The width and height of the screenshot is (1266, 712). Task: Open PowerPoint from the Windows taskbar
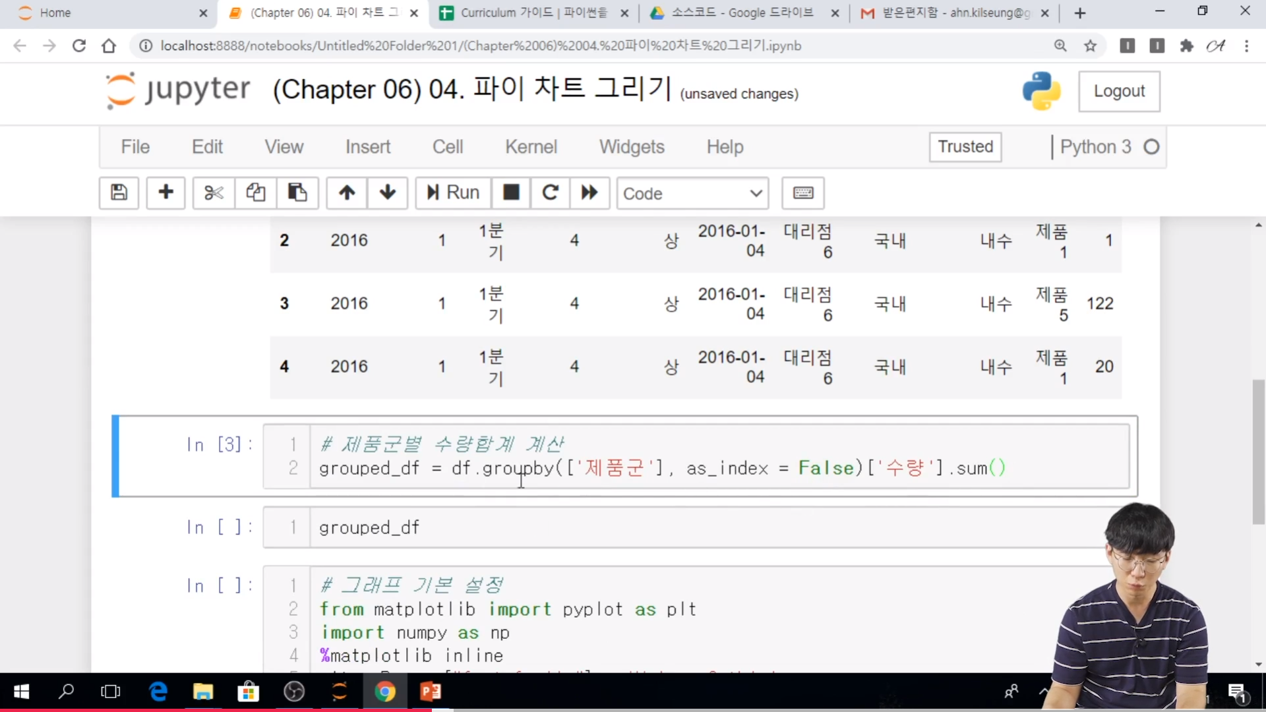click(x=431, y=692)
